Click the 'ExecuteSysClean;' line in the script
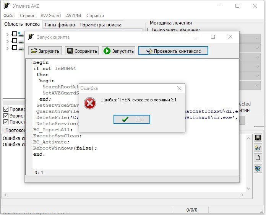 [x=57, y=136]
